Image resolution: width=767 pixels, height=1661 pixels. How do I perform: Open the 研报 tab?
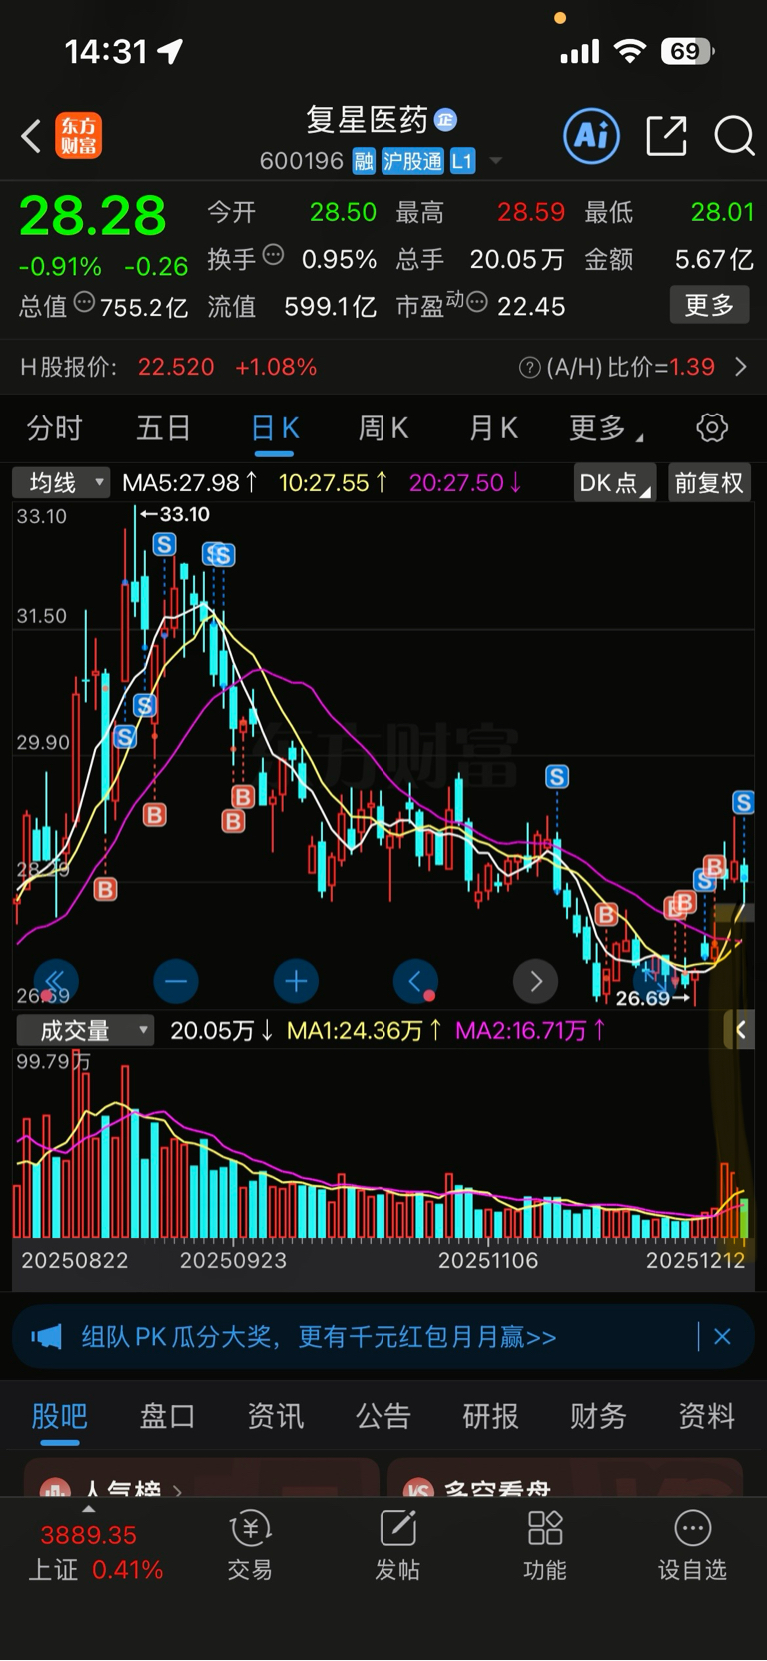coord(490,1416)
